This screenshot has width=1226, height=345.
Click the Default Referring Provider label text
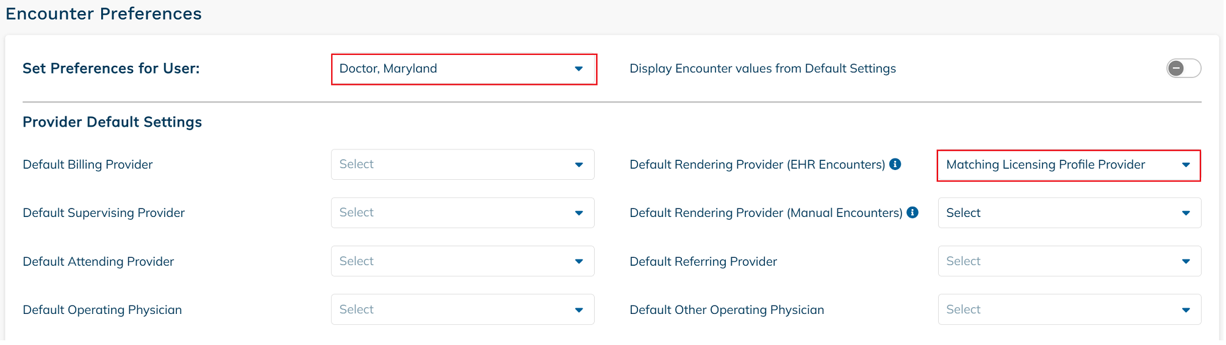(x=703, y=261)
